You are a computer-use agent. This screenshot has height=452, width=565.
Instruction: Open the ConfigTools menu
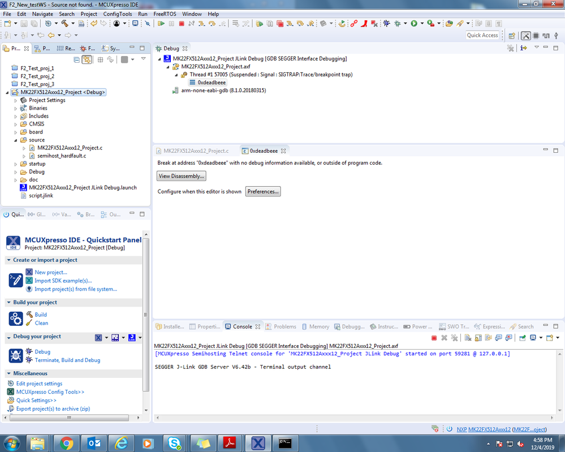click(x=118, y=14)
